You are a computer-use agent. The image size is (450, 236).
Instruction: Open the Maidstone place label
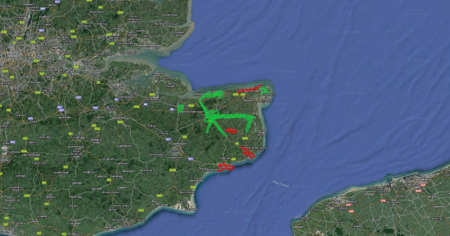119,118
